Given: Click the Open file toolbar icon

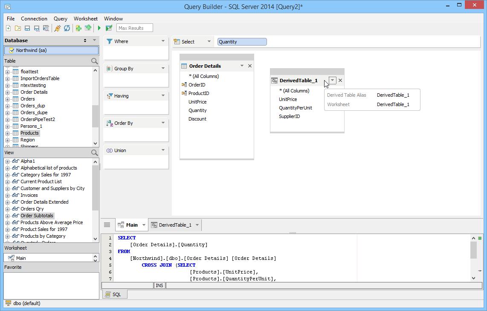Looking at the screenshot, I should [x=18, y=28].
